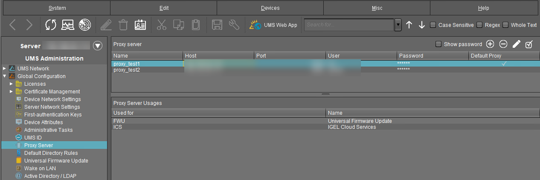540x180 pixels.
Task: Click the scissors cut icon
Action: click(161, 25)
